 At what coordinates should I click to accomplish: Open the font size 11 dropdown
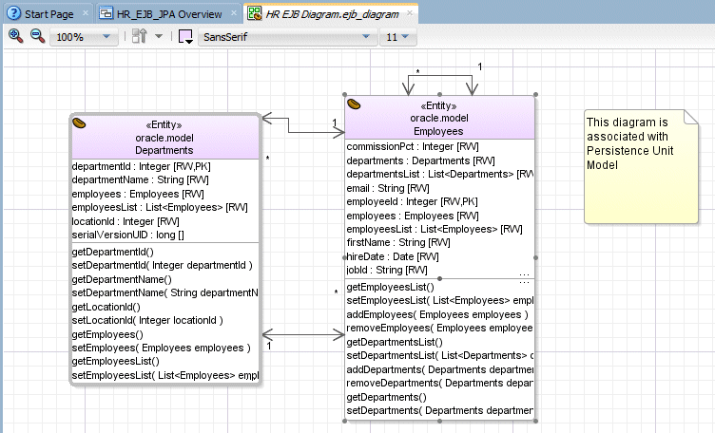pyautogui.click(x=397, y=37)
